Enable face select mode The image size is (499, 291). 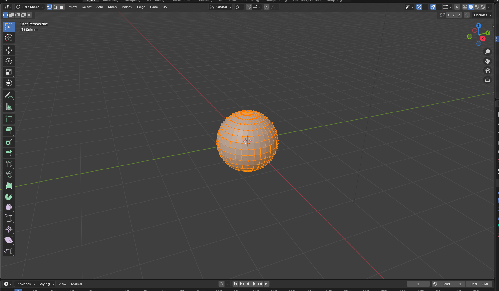click(x=62, y=7)
